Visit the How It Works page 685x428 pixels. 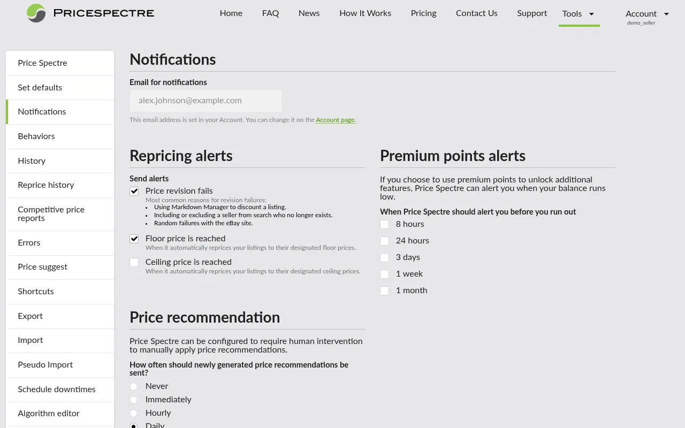tap(365, 13)
